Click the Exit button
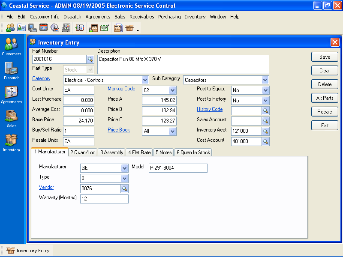The image size is (343, 257). coord(325,126)
